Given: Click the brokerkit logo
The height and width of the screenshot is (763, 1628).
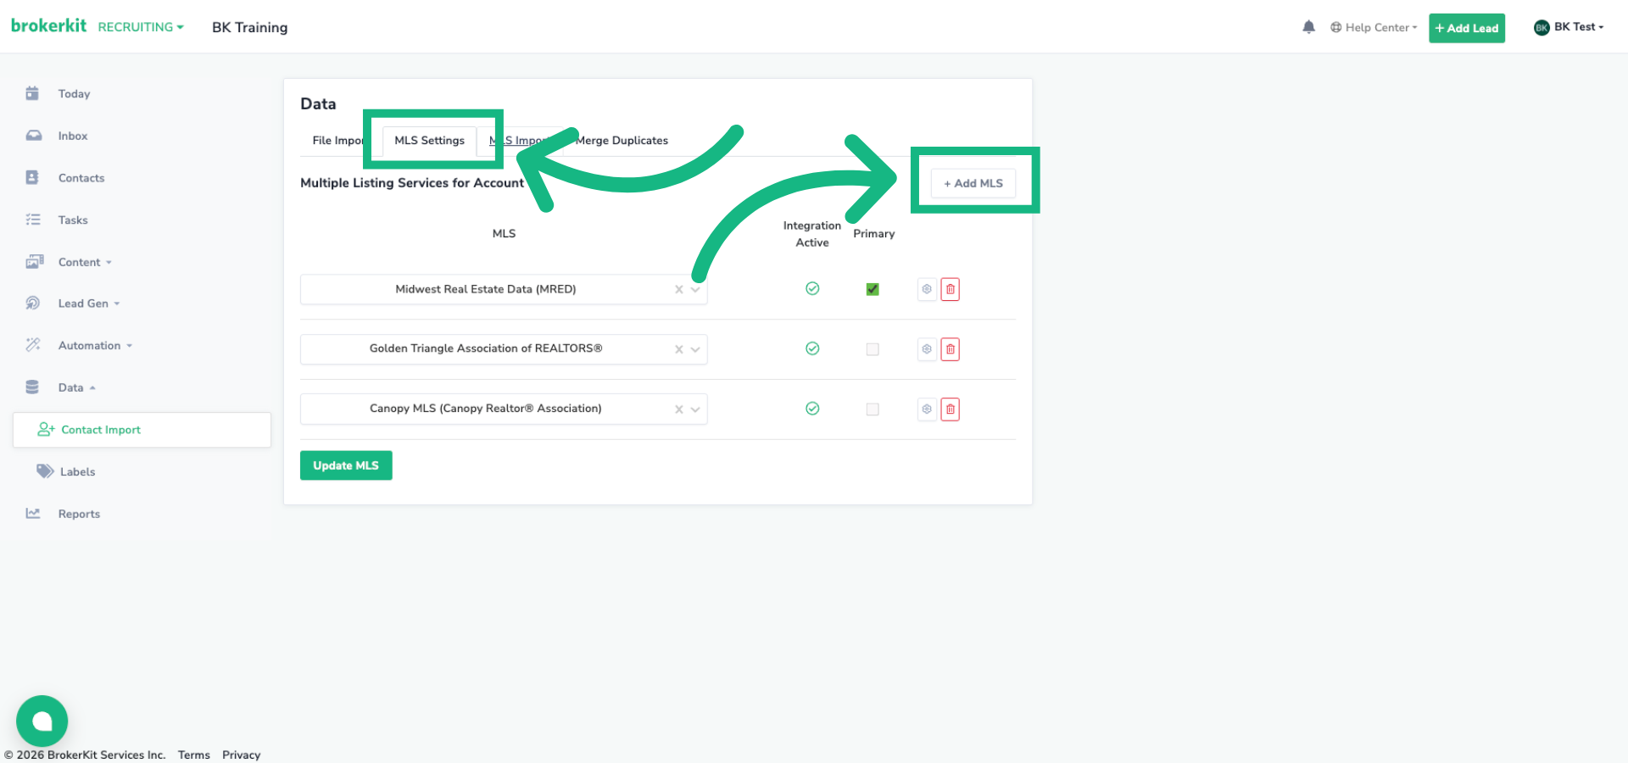Looking at the screenshot, I should (x=48, y=25).
